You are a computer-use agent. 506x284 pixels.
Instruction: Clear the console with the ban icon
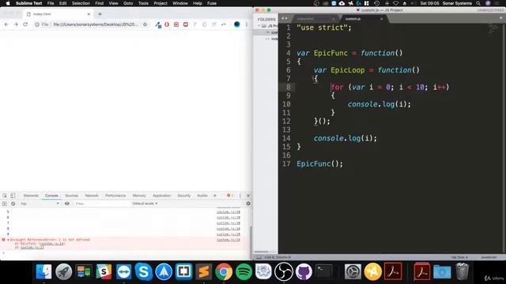(13, 204)
